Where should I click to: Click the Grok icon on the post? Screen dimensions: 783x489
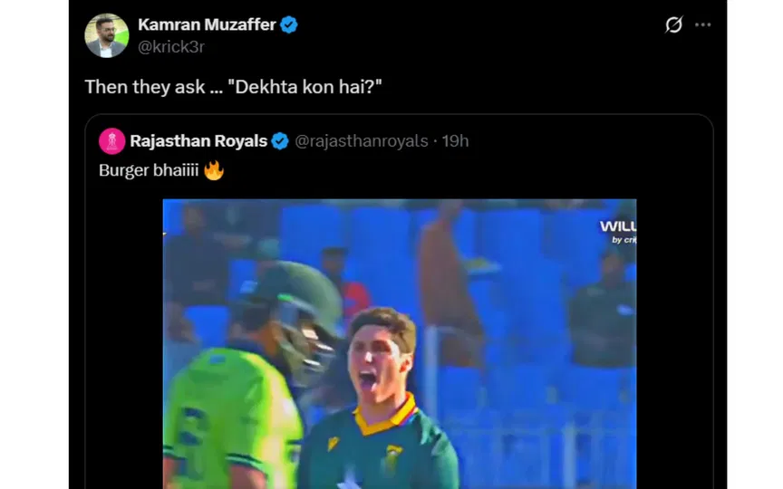pyautogui.click(x=673, y=25)
